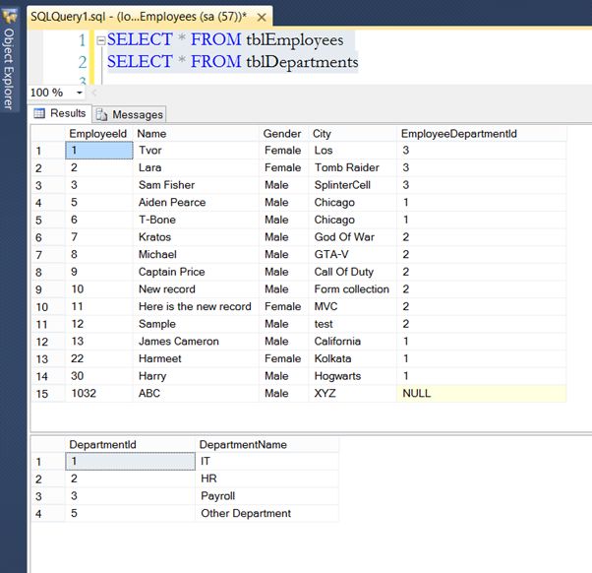592x573 pixels.
Task: Close the SQLQuery1.sql tab
Action: [x=262, y=18]
